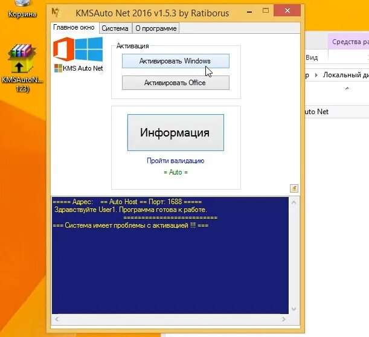Click the KMS Auto Net logo caption
Screen dimensions: 369x337
click(79, 68)
